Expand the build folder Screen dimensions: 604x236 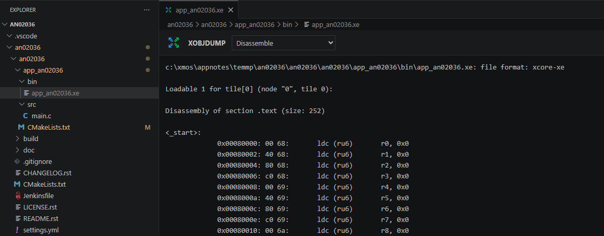(17, 138)
